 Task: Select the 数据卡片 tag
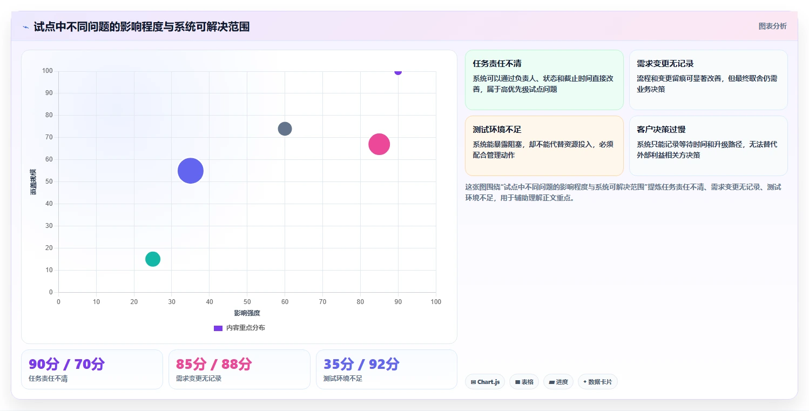tap(597, 382)
